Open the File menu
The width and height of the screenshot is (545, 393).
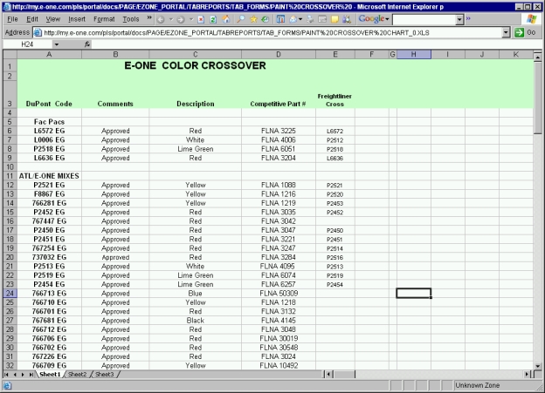tap(12, 19)
